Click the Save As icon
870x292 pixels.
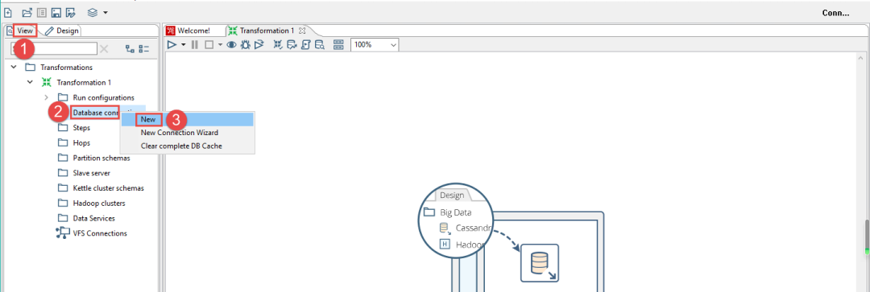pyautogui.click(x=70, y=12)
